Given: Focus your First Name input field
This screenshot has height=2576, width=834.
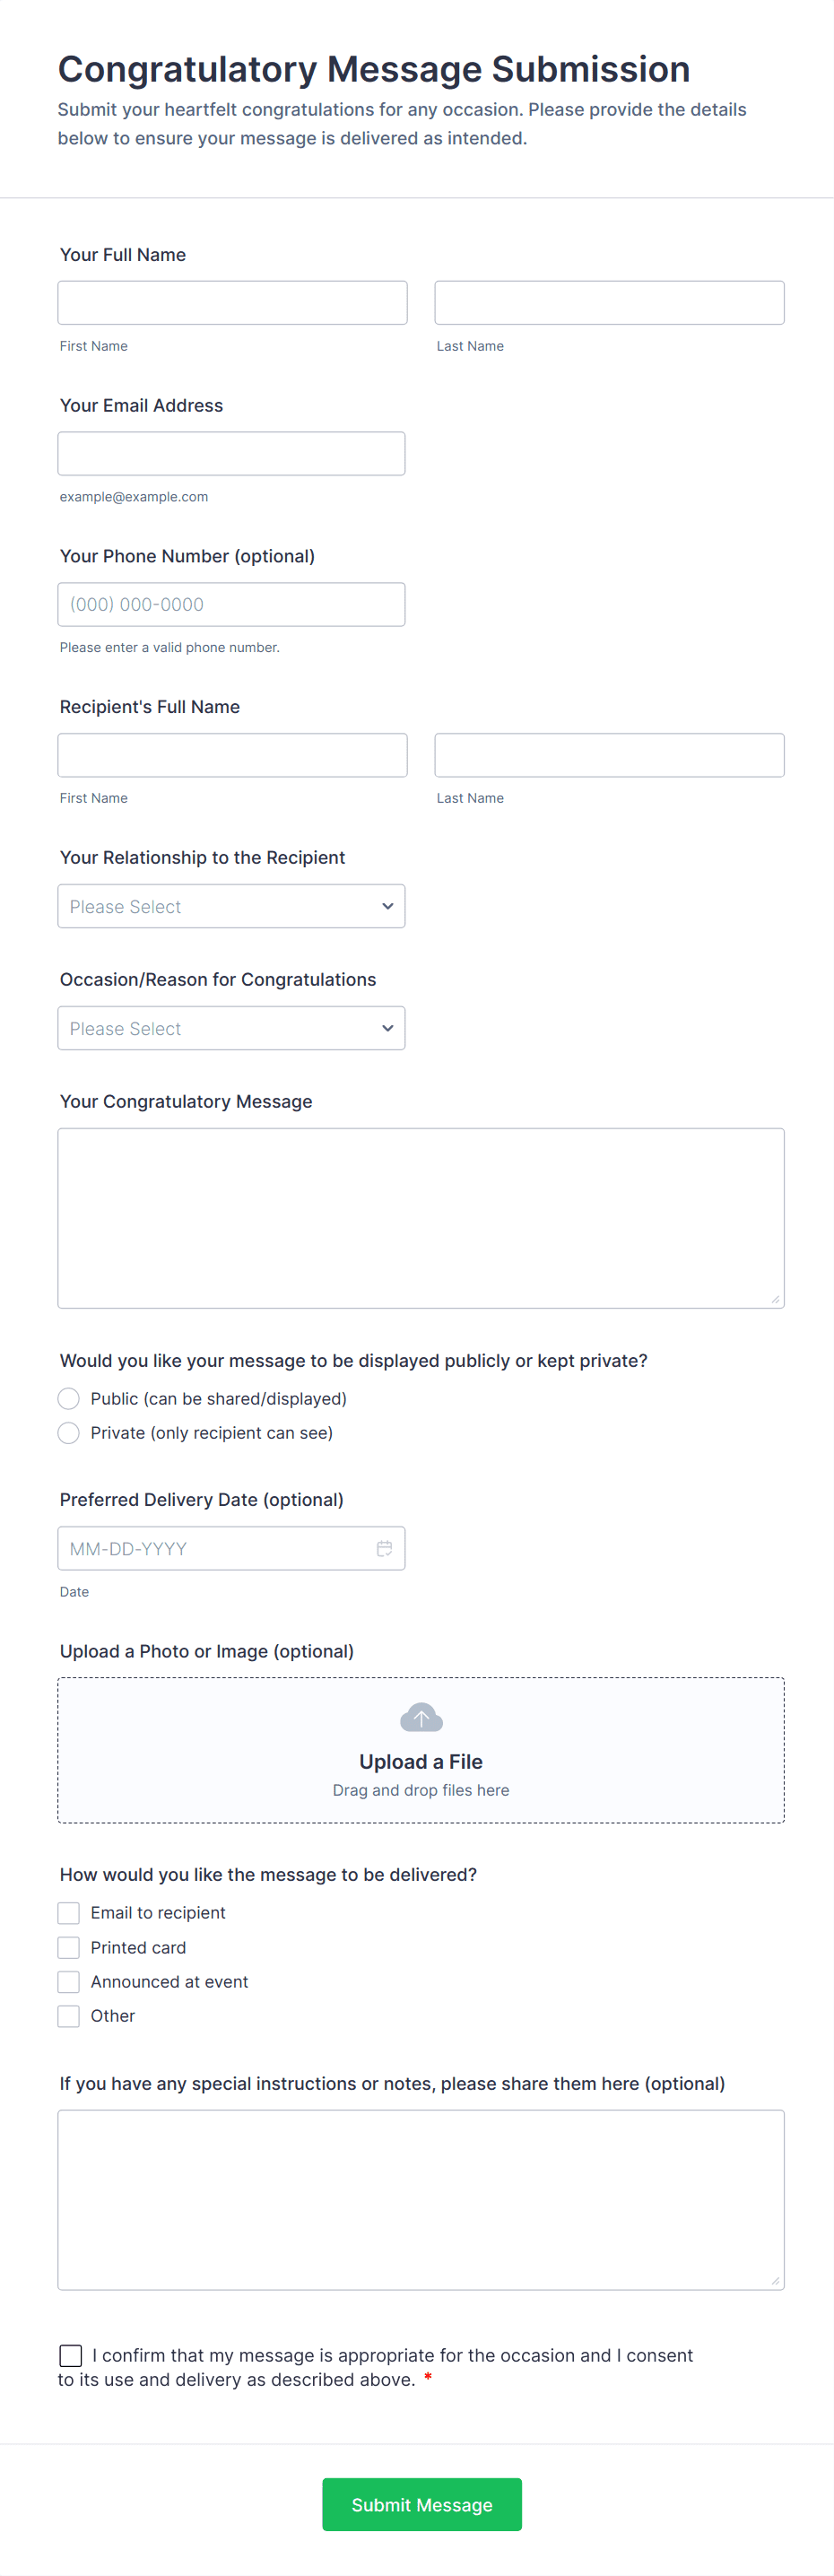Looking at the screenshot, I should (x=232, y=303).
